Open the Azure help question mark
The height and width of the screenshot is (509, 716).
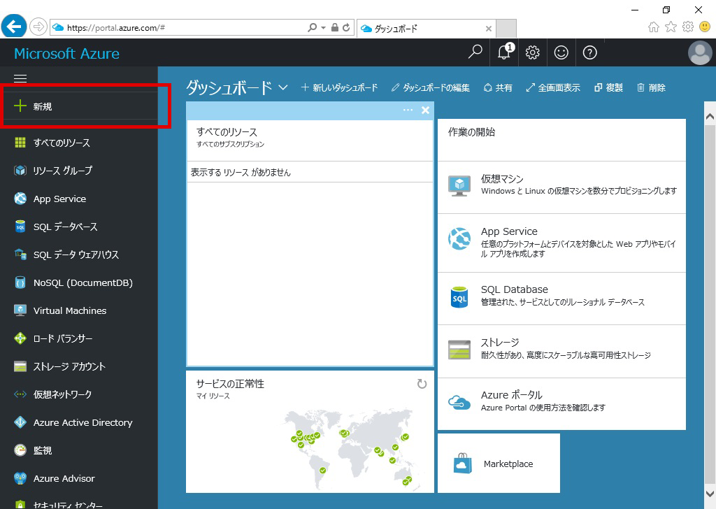pyautogui.click(x=590, y=52)
